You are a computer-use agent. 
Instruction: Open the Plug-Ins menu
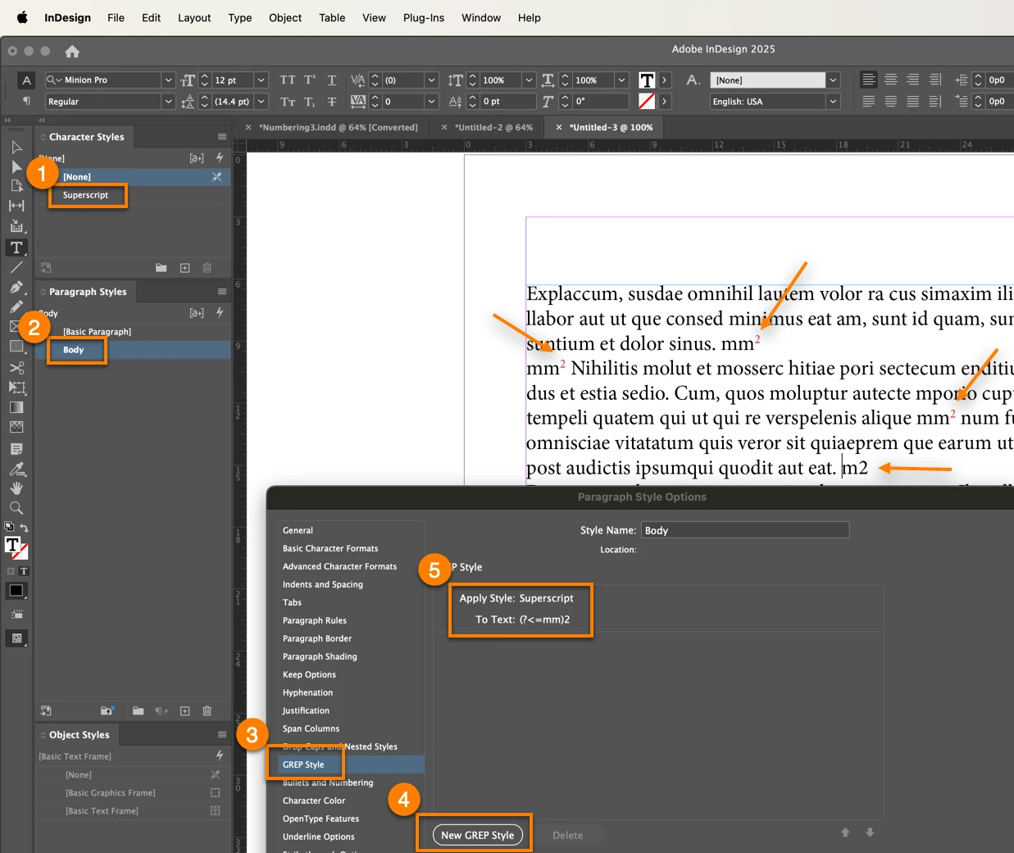[x=424, y=17]
